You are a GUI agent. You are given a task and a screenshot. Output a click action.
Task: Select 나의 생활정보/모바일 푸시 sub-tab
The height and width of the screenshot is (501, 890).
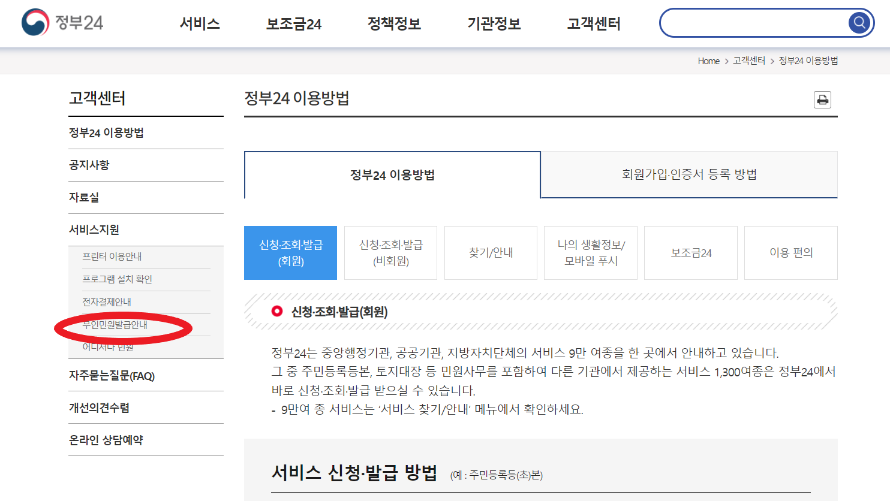tap(591, 253)
